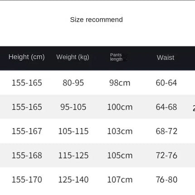Select the 155-168 height cell
The width and height of the screenshot is (195, 195).
[27, 156]
